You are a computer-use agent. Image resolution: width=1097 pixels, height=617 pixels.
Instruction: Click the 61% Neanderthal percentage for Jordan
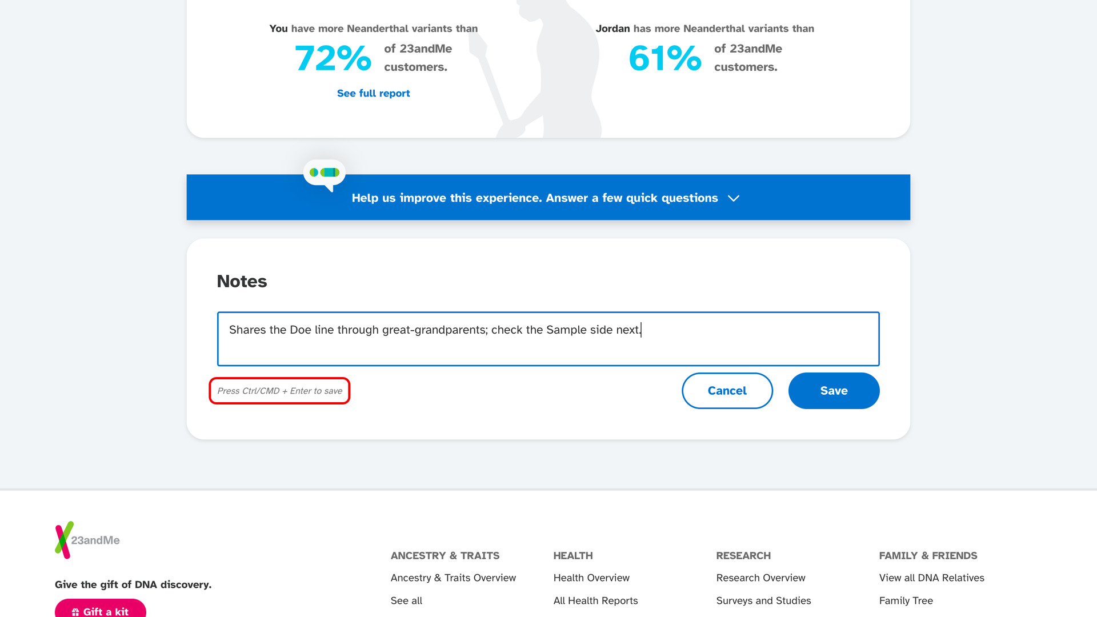(665, 58)
